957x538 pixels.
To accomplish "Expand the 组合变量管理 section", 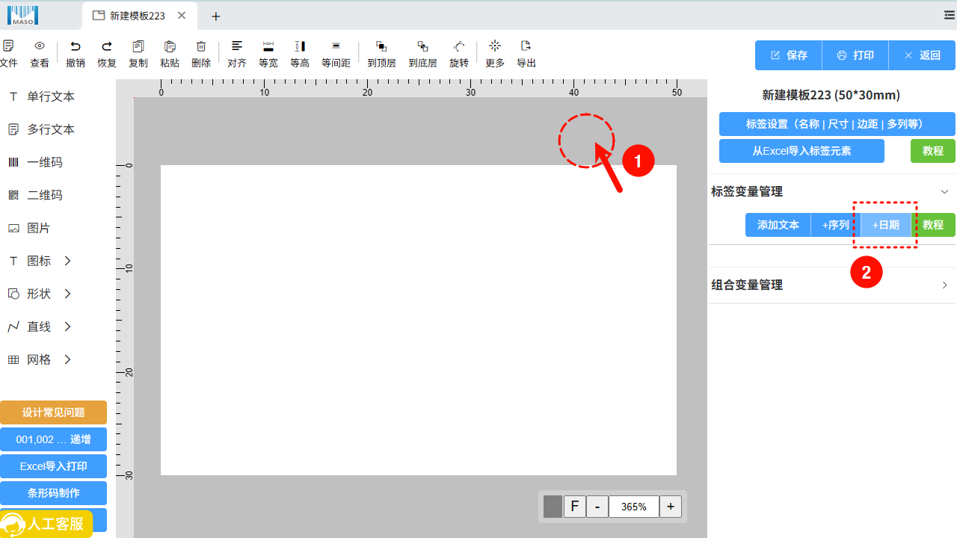I will [944, 285].
